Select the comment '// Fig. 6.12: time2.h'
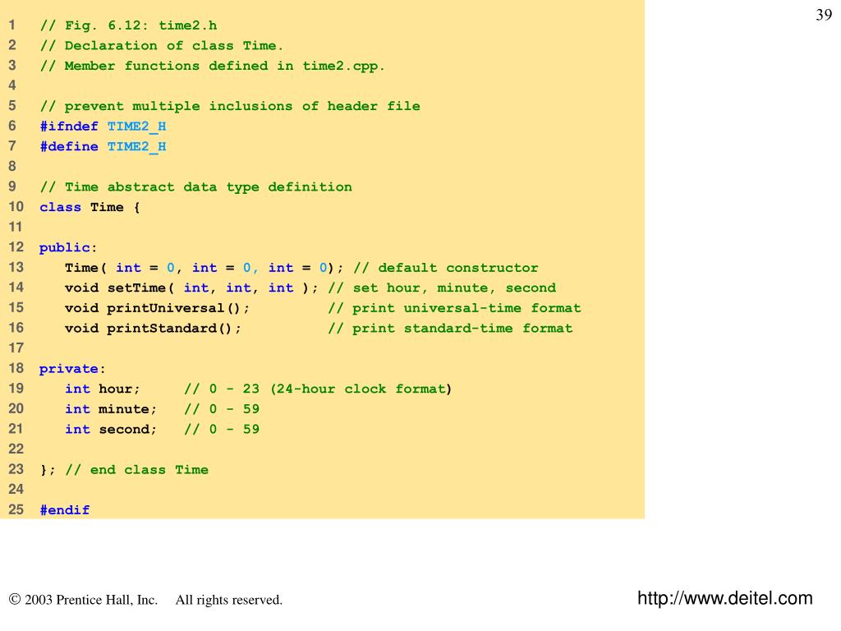This screenshot has width=841, height=631. point(129,25)
